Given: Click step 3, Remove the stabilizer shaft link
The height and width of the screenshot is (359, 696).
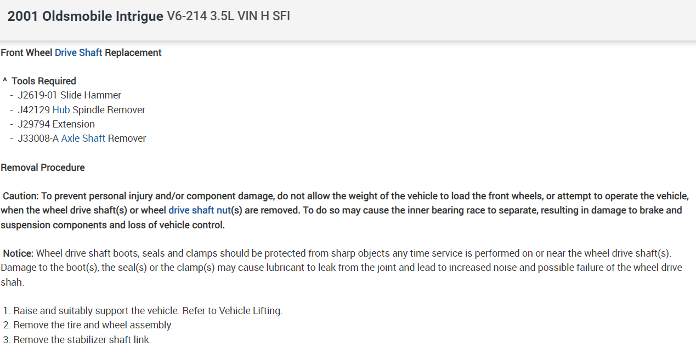Looking at the screenshot, I should tap(82, 339).
